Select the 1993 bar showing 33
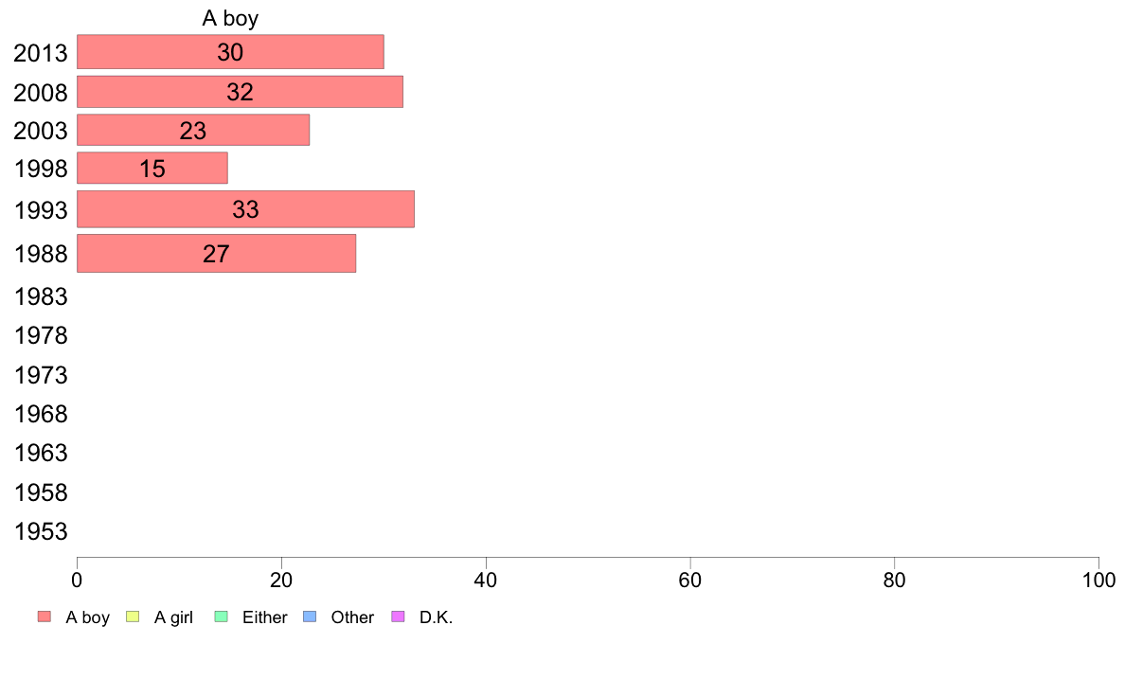Viewport: 1125px width, 697px height. click(245, 209)
